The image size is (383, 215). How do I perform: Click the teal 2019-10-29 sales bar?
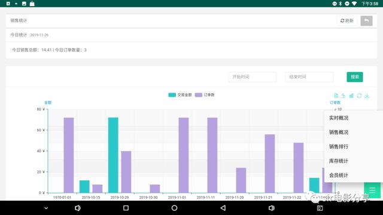click(x=113, y=155)
